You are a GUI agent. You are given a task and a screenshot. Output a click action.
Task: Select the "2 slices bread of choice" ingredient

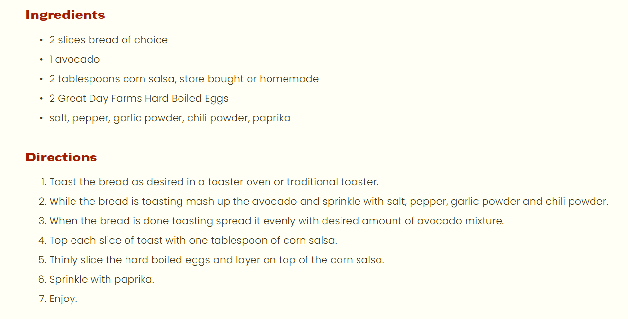pyautogui.click(x=108, y=40)
